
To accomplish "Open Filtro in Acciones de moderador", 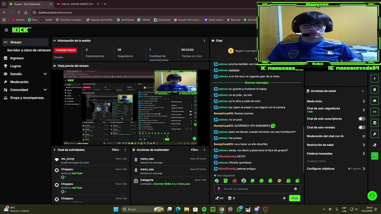I will click(x=194, y=150).
